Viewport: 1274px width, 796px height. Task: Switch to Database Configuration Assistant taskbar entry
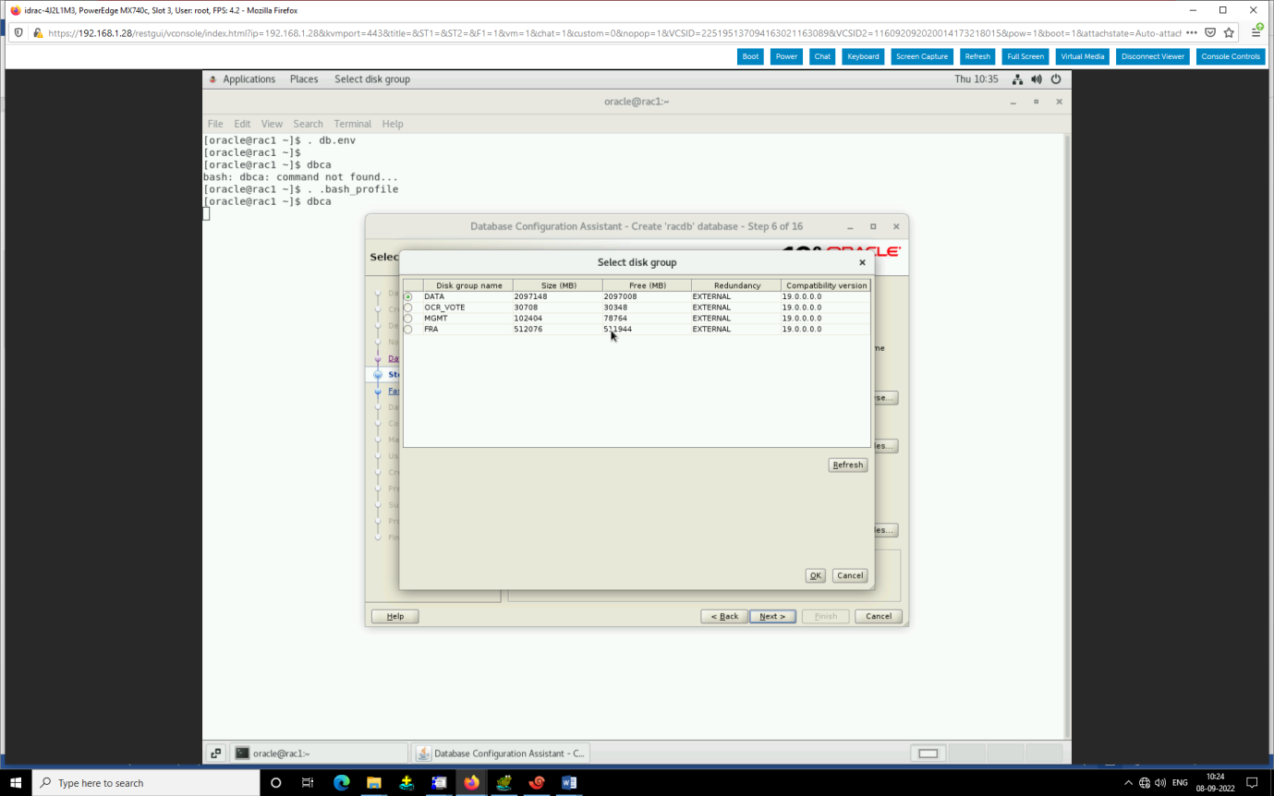[x=500, y=754]
